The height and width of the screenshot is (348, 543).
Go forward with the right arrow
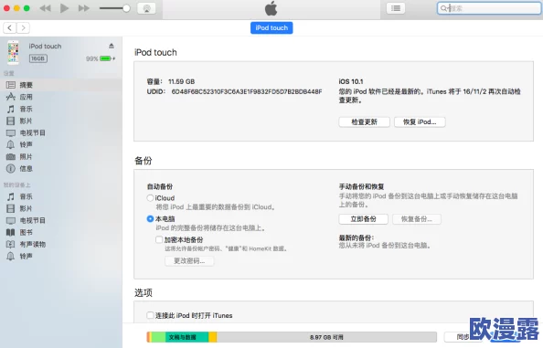point(23,27)
